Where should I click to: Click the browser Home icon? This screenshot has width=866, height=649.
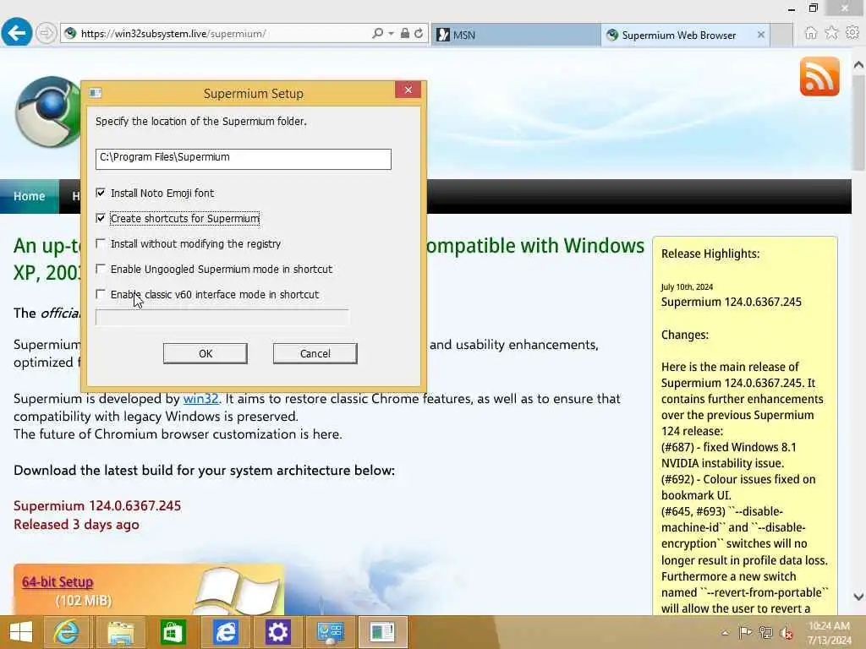pos(810,33)
